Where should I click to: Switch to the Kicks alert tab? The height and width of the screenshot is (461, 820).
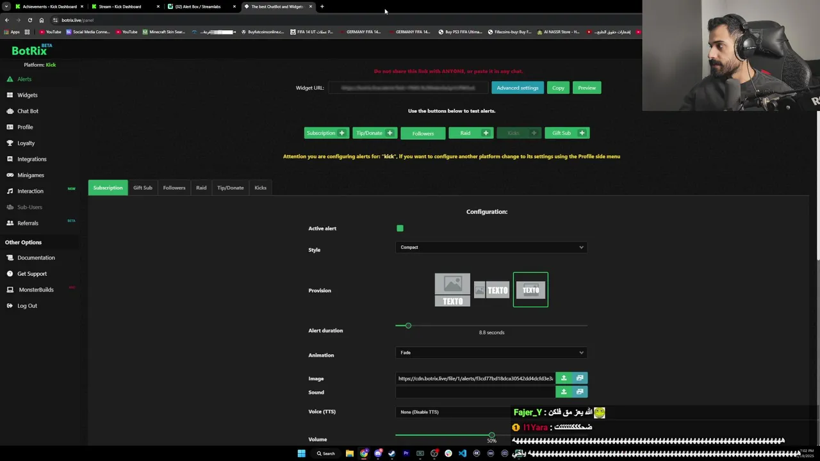260,188
